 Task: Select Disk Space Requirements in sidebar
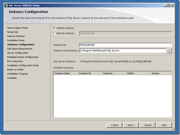tap(20, 49)
